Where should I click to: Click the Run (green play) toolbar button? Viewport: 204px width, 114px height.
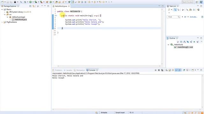tap(31, 2)
